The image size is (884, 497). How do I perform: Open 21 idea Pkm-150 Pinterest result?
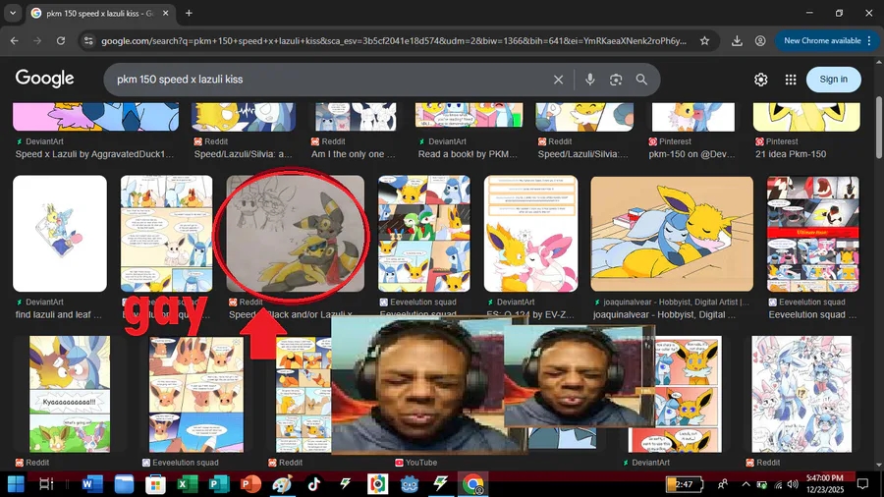pos(791,154)
